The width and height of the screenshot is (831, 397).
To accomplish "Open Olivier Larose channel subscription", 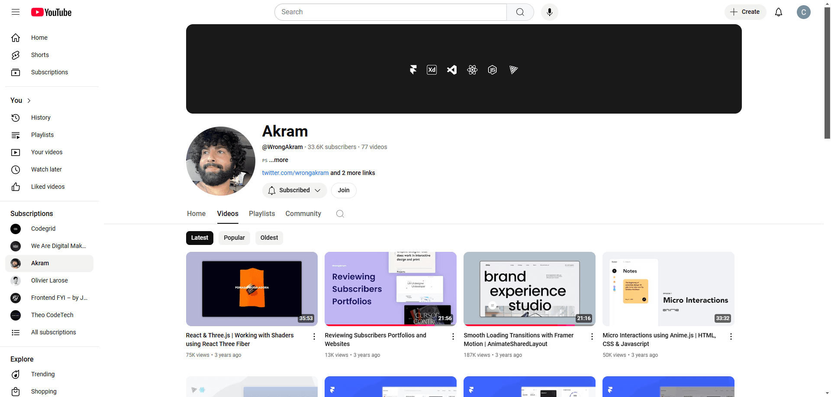I will click(x=49, y=280).
